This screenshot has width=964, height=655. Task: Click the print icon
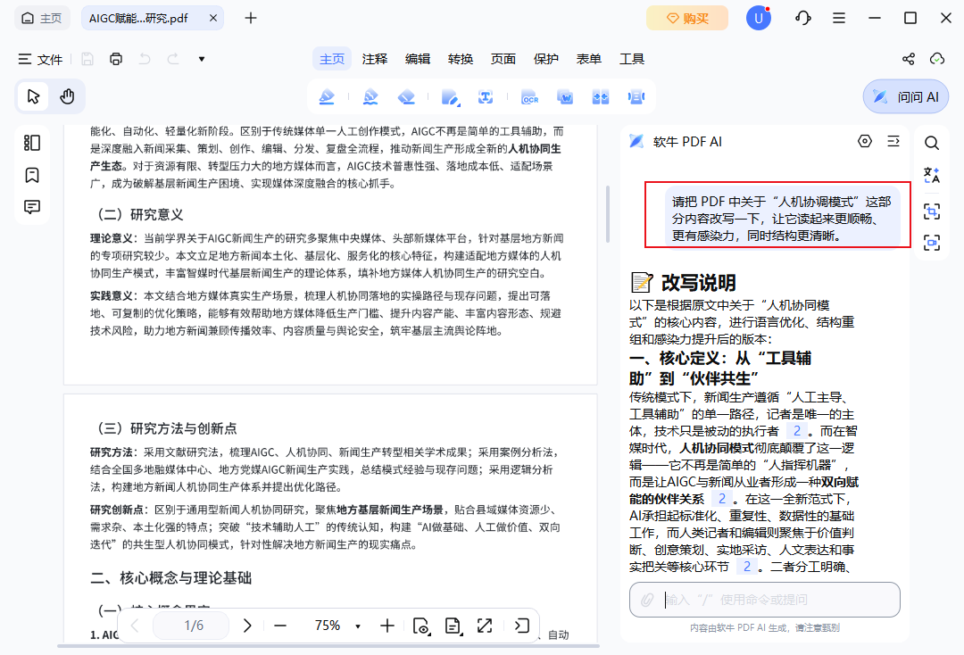pyautogui.click(x=115, y=59)
